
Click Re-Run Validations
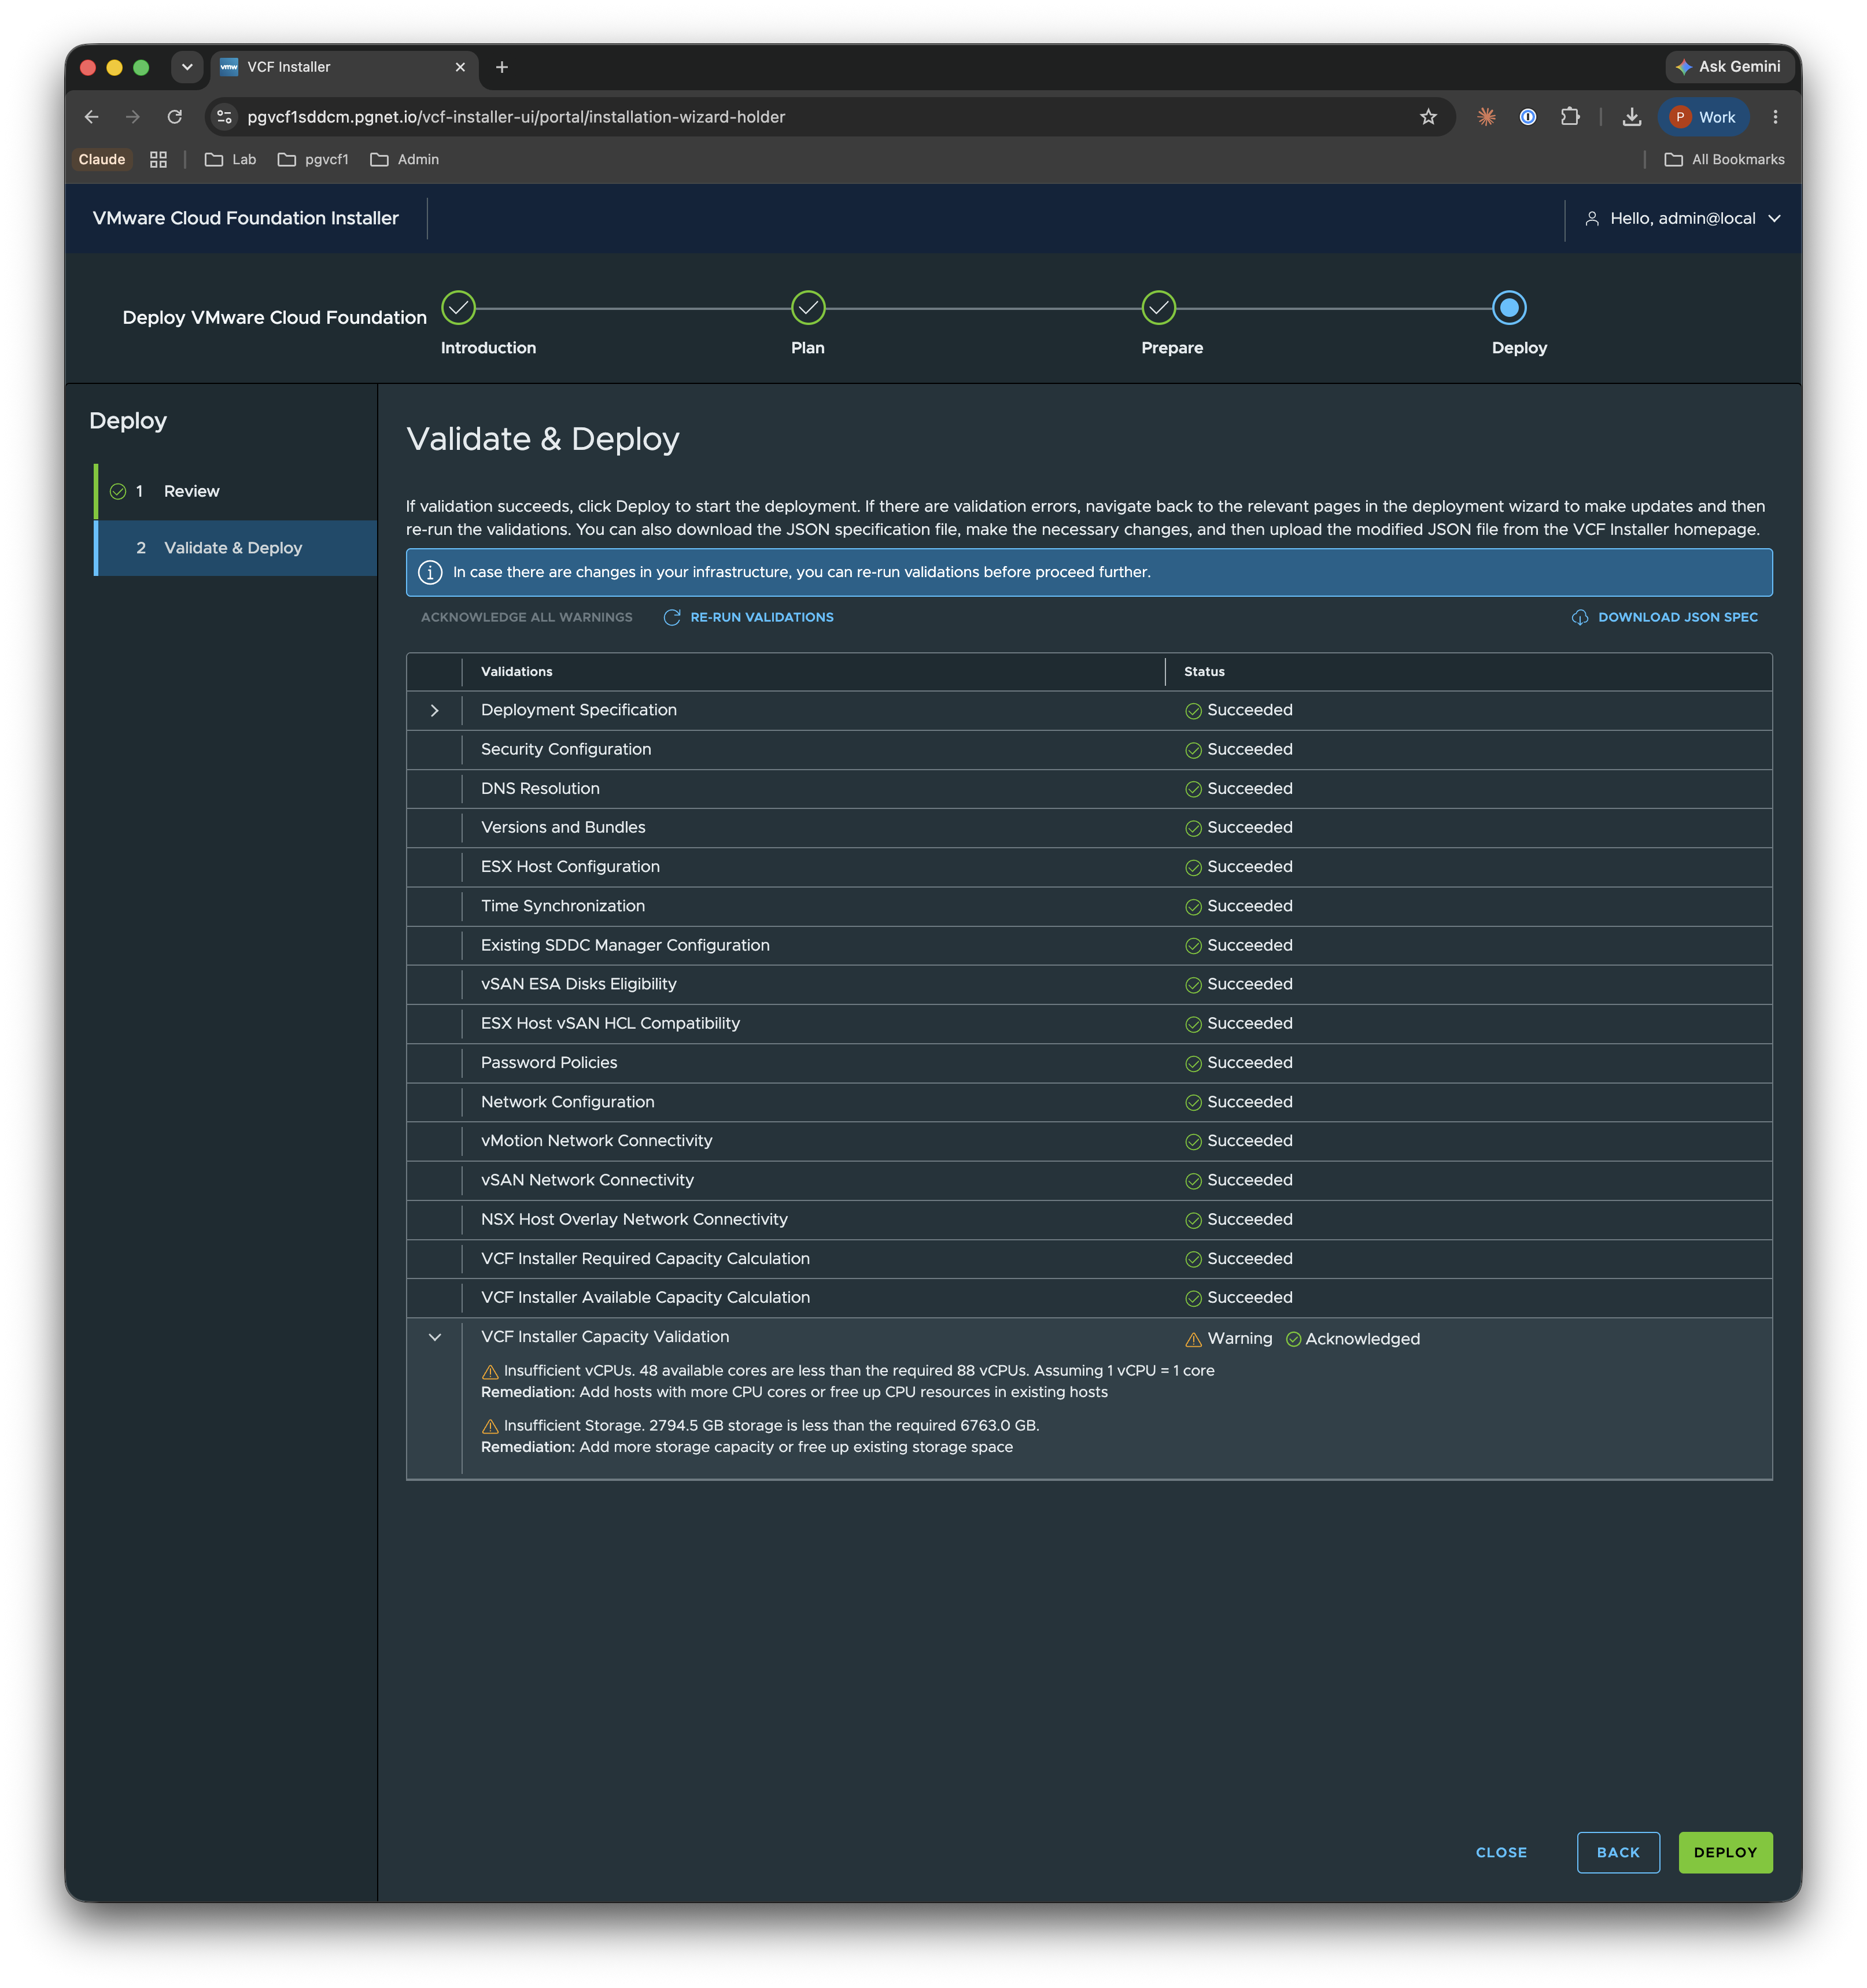(749, 617)
